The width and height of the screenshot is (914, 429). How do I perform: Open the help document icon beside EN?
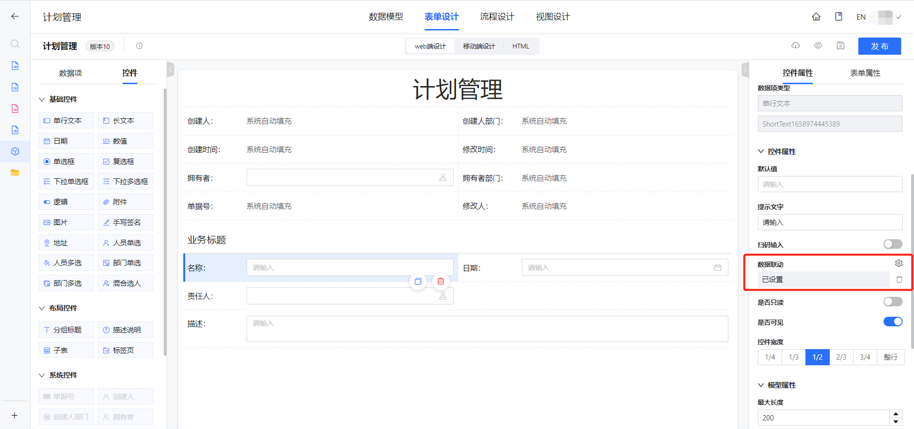839,17
